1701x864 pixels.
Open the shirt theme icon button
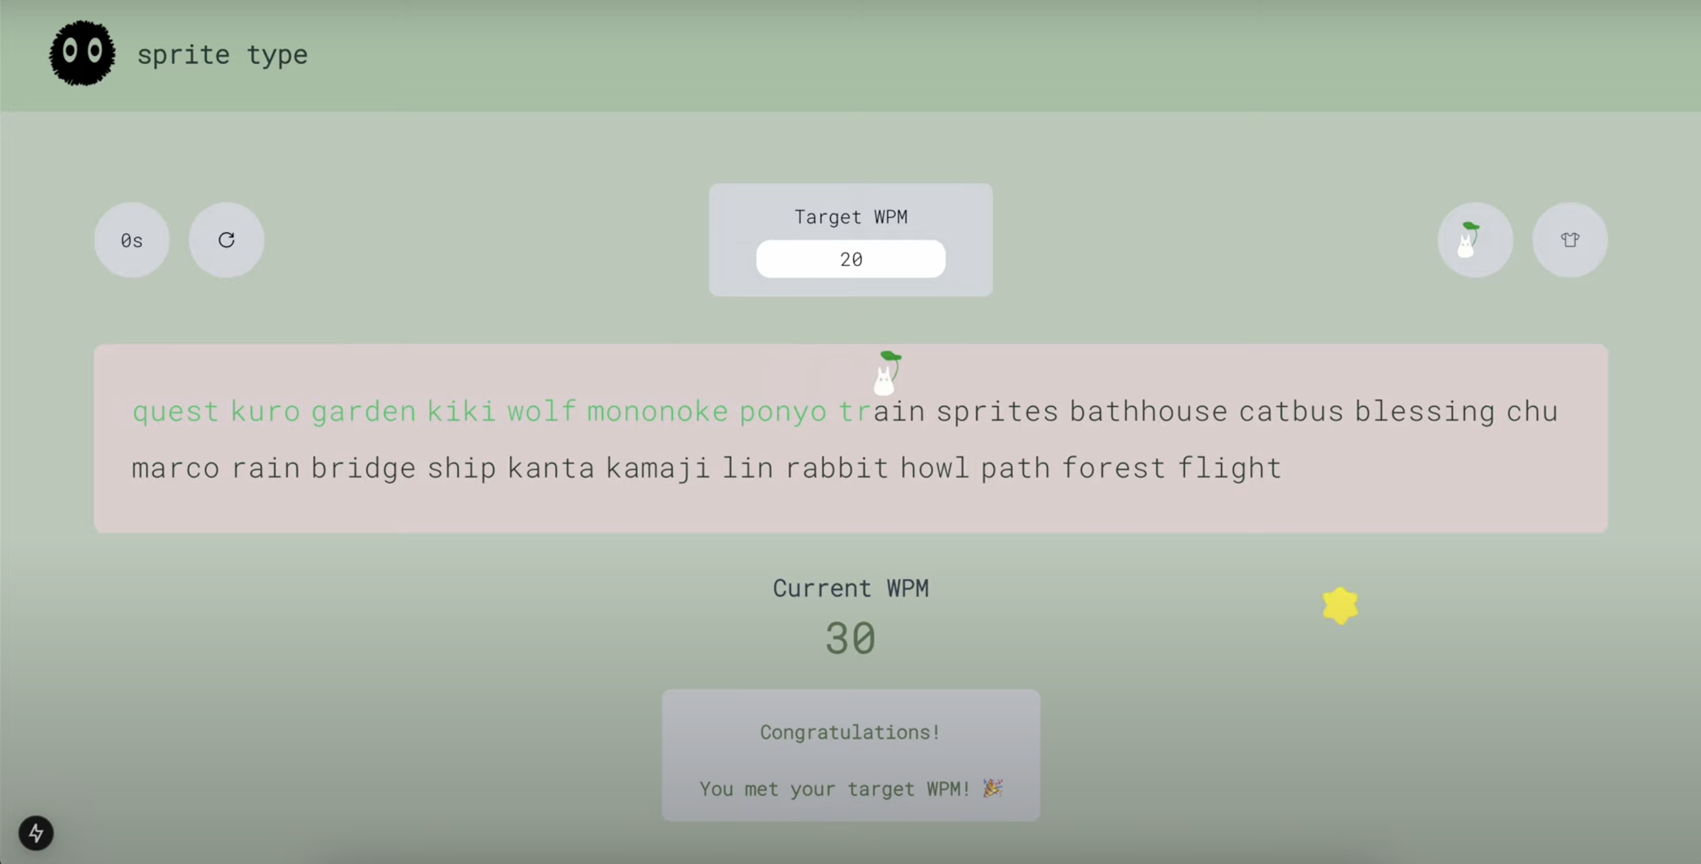pyautogui.click(x=1569, y=240)
